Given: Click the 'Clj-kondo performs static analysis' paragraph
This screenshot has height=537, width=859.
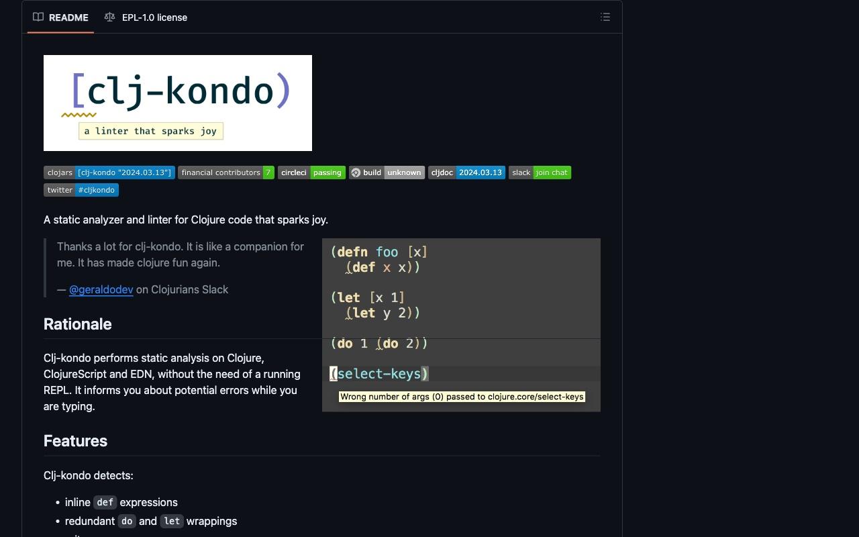Looking at the screenshot, I should tap(172, 382).
